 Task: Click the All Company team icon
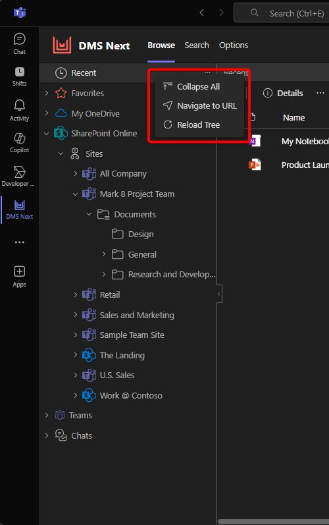click(x=89, y=174)
